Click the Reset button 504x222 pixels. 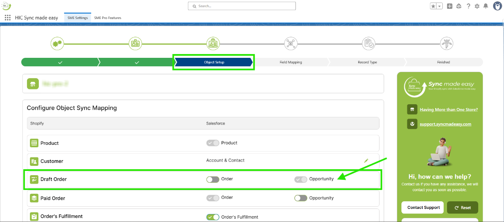463,208
